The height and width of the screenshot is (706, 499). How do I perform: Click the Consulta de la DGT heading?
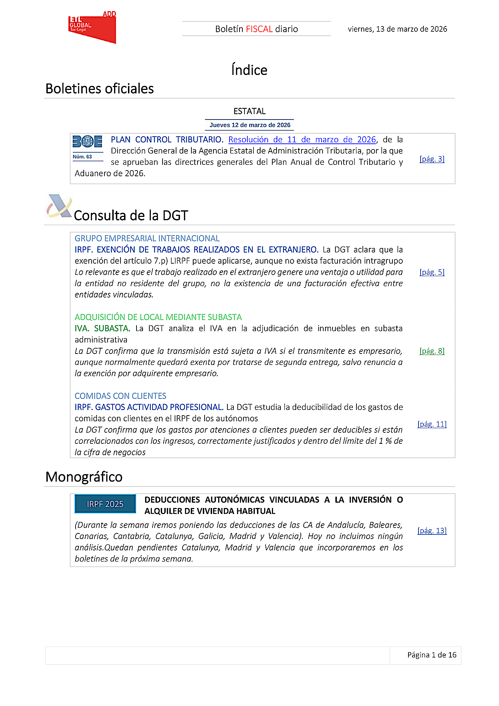click(x=131, y=215)
